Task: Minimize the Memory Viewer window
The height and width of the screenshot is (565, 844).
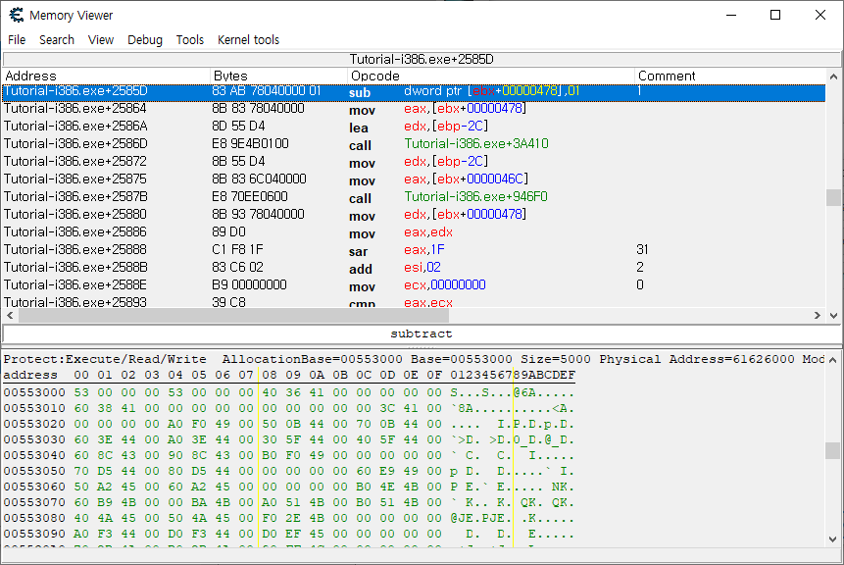Action: click(730, 15)
